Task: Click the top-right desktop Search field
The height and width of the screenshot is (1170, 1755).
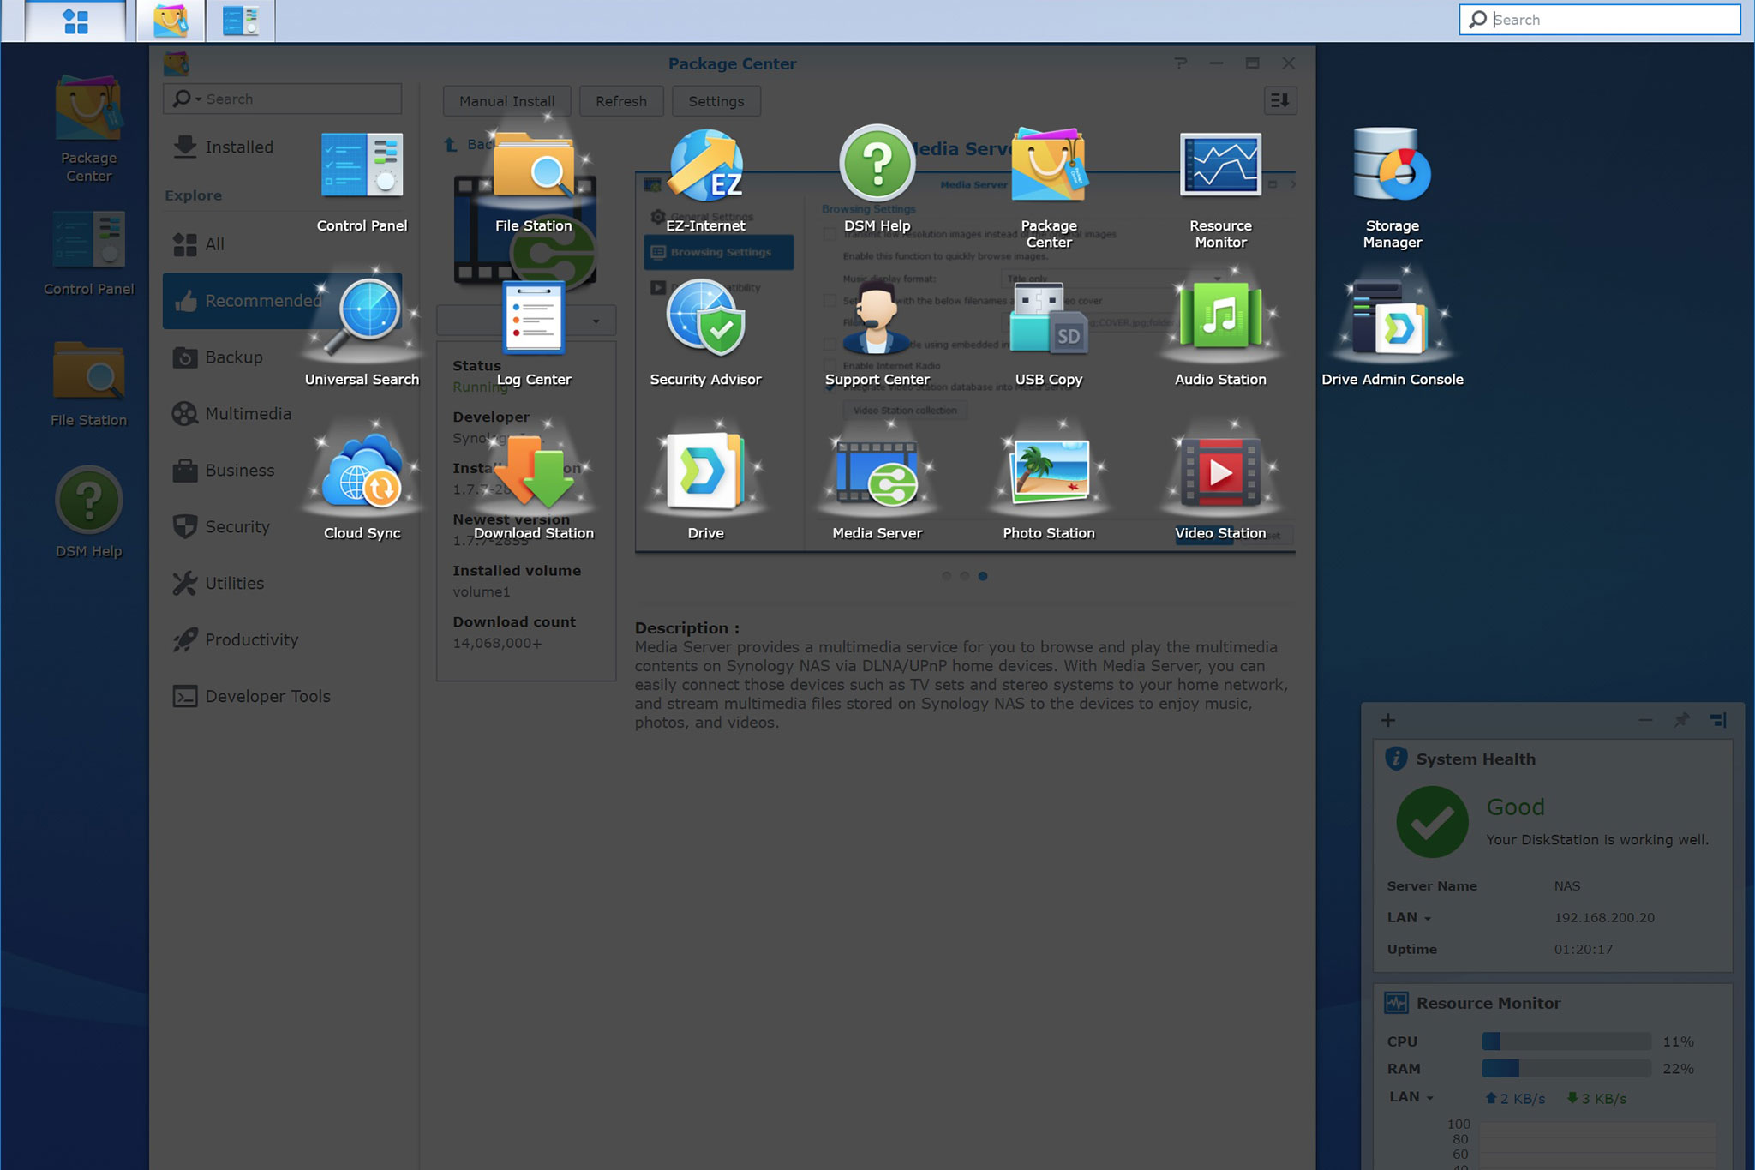Action: pos(1600,20)
